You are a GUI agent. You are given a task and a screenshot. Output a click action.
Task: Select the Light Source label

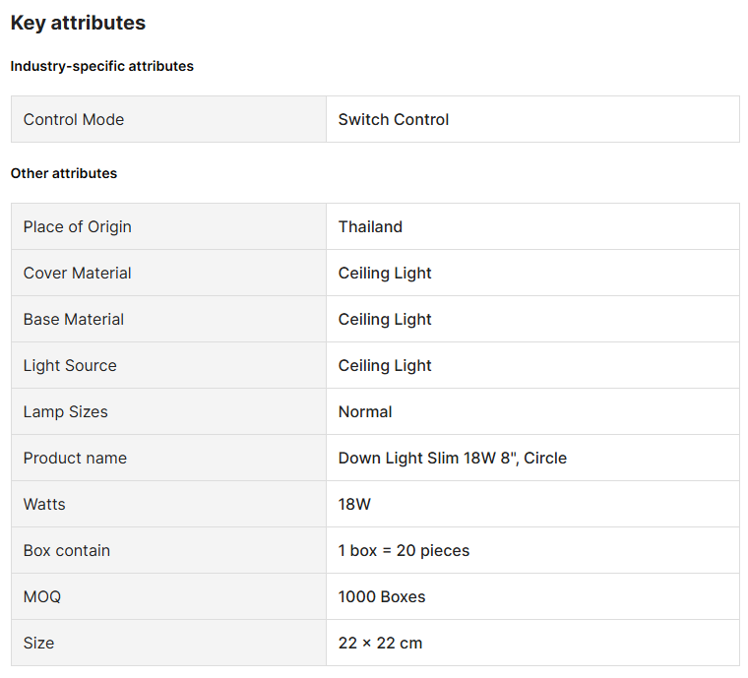coord(70,365)
